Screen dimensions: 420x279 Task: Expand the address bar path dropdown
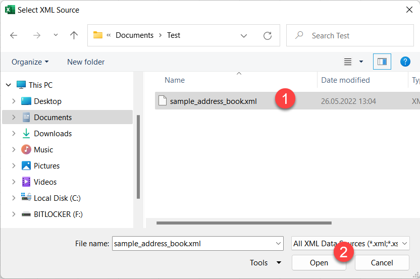(x=244, y=35)
